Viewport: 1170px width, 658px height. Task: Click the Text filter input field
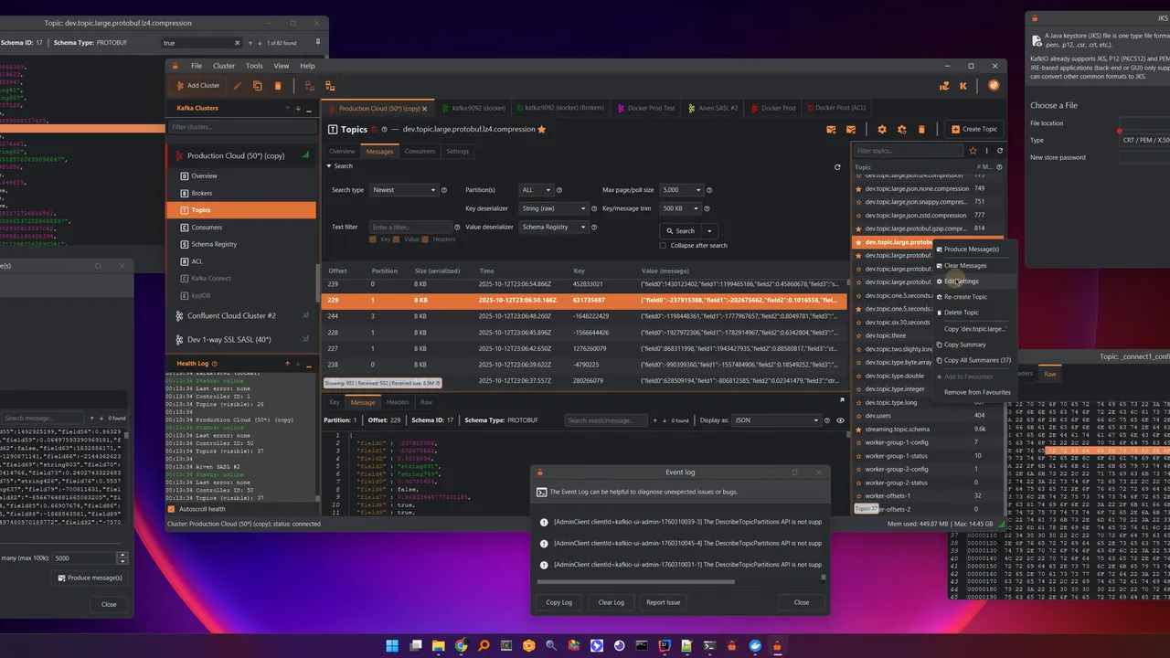pos(411,227)
